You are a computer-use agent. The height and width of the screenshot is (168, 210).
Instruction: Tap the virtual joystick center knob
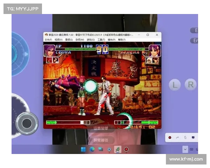27,122
